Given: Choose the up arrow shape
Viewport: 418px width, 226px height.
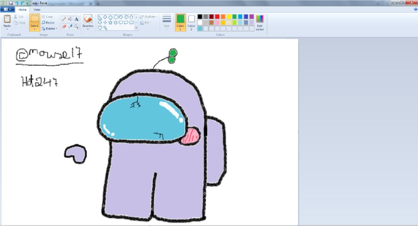Looking at the screenshot, I should (131, 17).
